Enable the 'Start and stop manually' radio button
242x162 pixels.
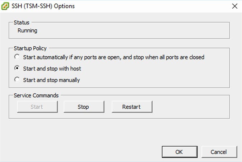click(17, 80)
